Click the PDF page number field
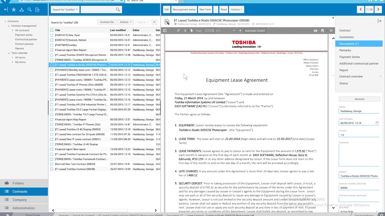This screenshot has width=385, height=216. (x=209, y=31)
